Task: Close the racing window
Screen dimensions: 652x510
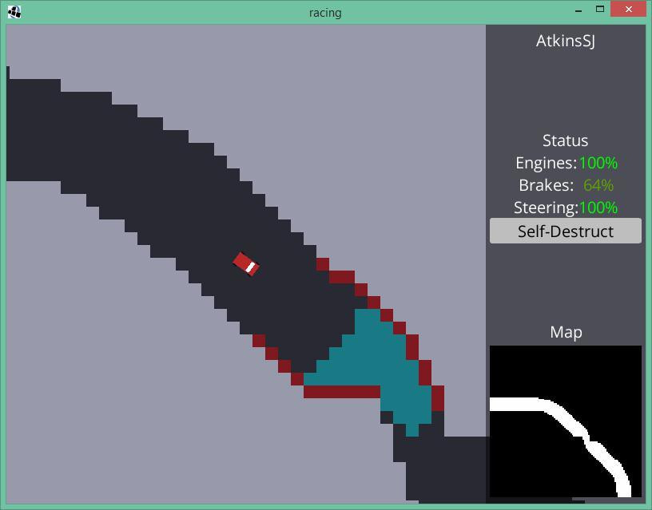Action: click(628, 9)
